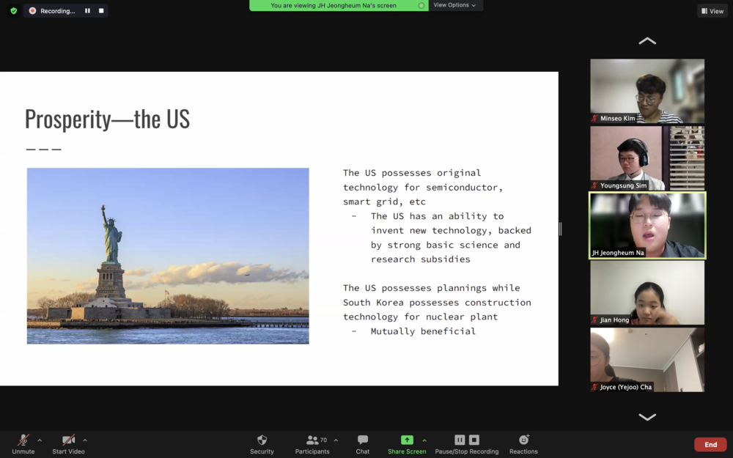End the meeting
The width and height of the screenshot is (733, 458).
tap(710, 445)
